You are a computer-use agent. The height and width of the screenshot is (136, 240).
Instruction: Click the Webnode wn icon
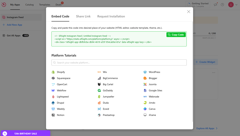(x=145, y=96)
